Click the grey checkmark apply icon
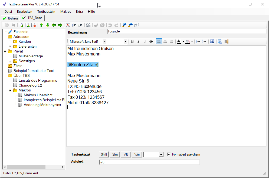Image resolution: width=269 pixels, height=178 pixels. (x=96, y=25)
